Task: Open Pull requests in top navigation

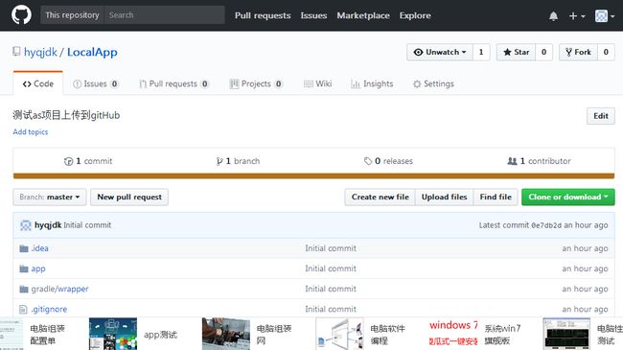Action: coord(263,15)
